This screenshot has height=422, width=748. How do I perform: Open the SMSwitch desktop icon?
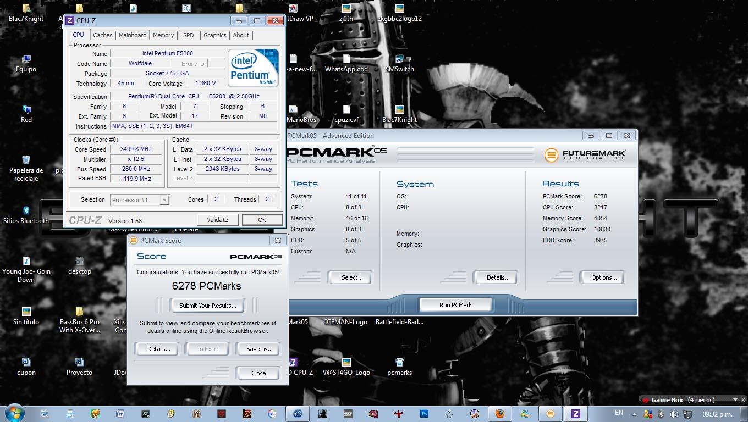pyautogui.click(x=399, y=63)
